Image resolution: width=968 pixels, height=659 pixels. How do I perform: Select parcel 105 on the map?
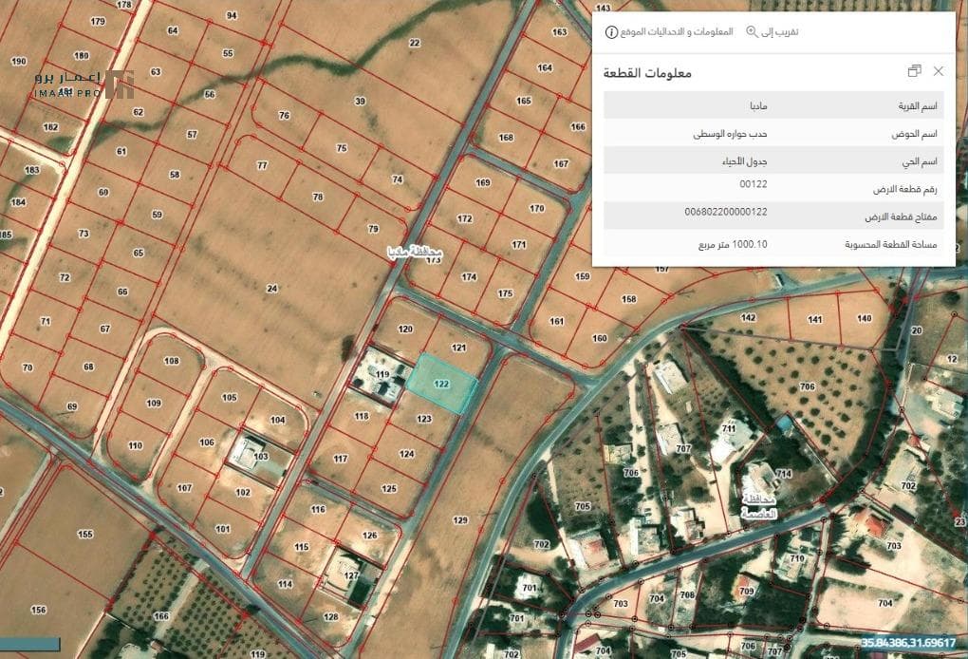pyautogui.click(x=230, y=397)
